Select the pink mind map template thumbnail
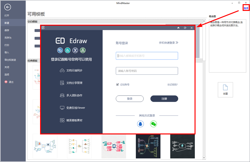The image size is (250, 162). [x=114, y=146]
